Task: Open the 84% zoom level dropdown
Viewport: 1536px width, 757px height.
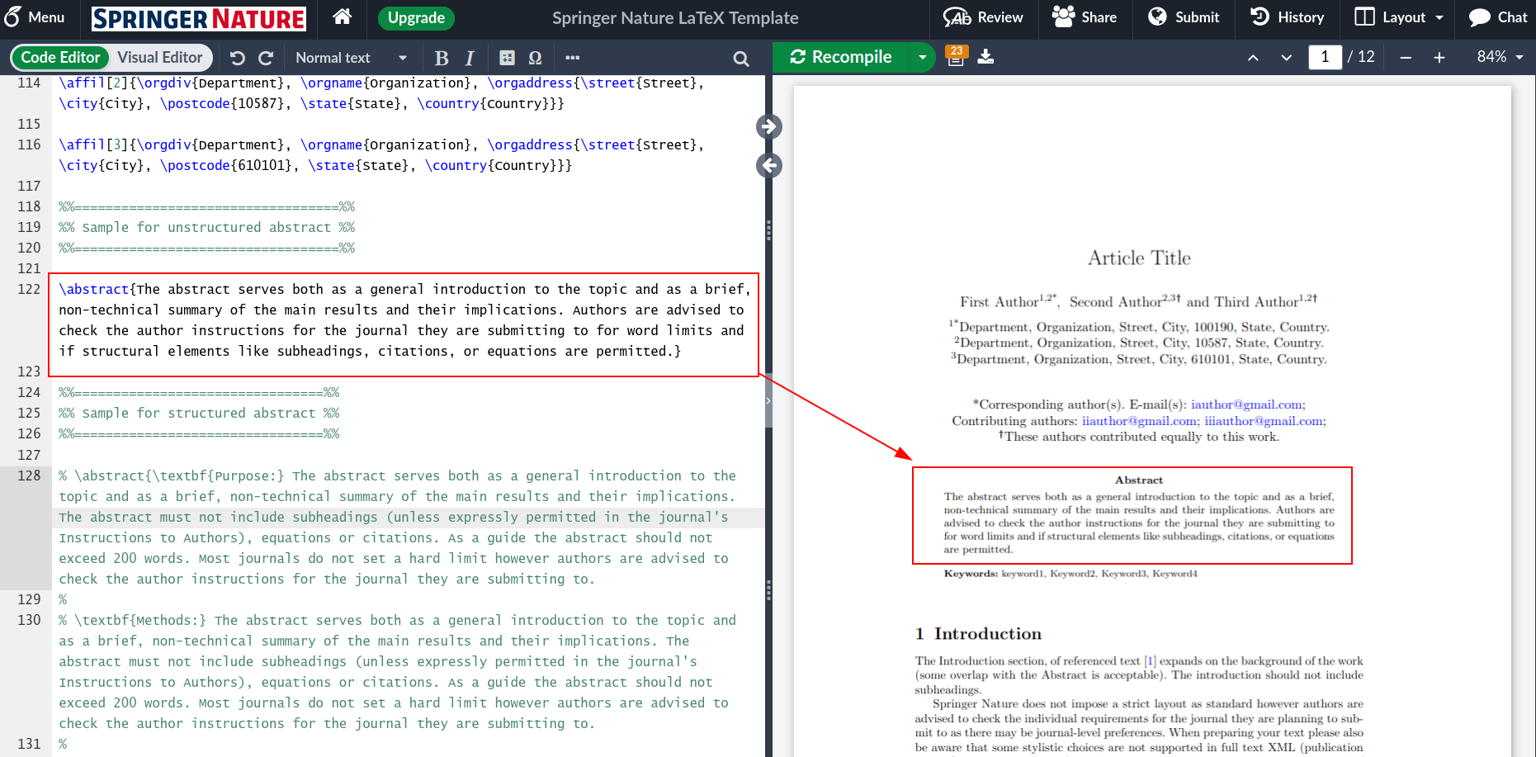Action: [1500, 57]
